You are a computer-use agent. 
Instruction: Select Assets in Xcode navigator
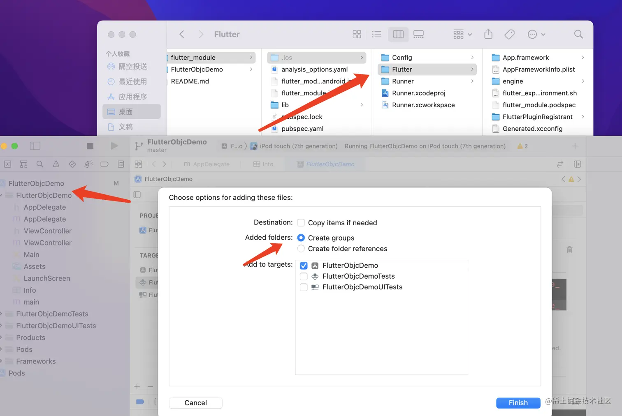(x=29, y=266)
